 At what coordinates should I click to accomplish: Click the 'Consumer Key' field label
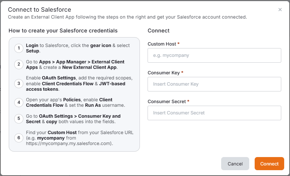164,73
